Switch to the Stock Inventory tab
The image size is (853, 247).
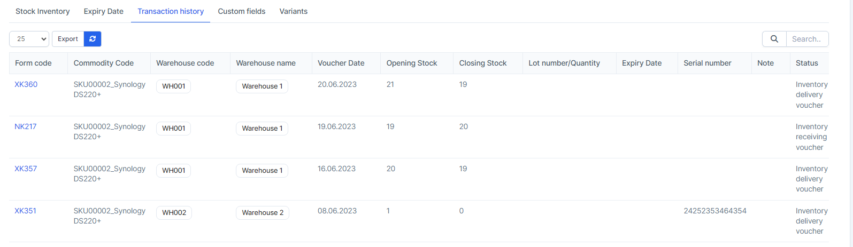point(43,11)
